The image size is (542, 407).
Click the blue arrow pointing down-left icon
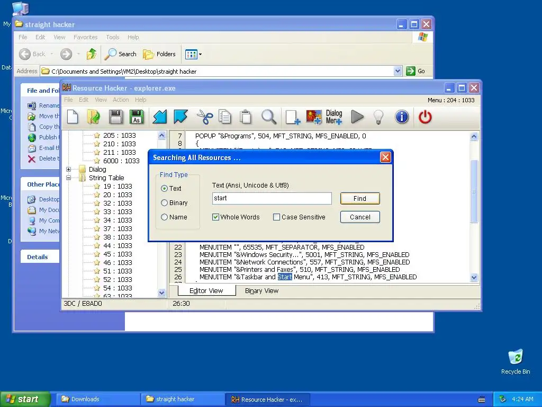[160, 117]
